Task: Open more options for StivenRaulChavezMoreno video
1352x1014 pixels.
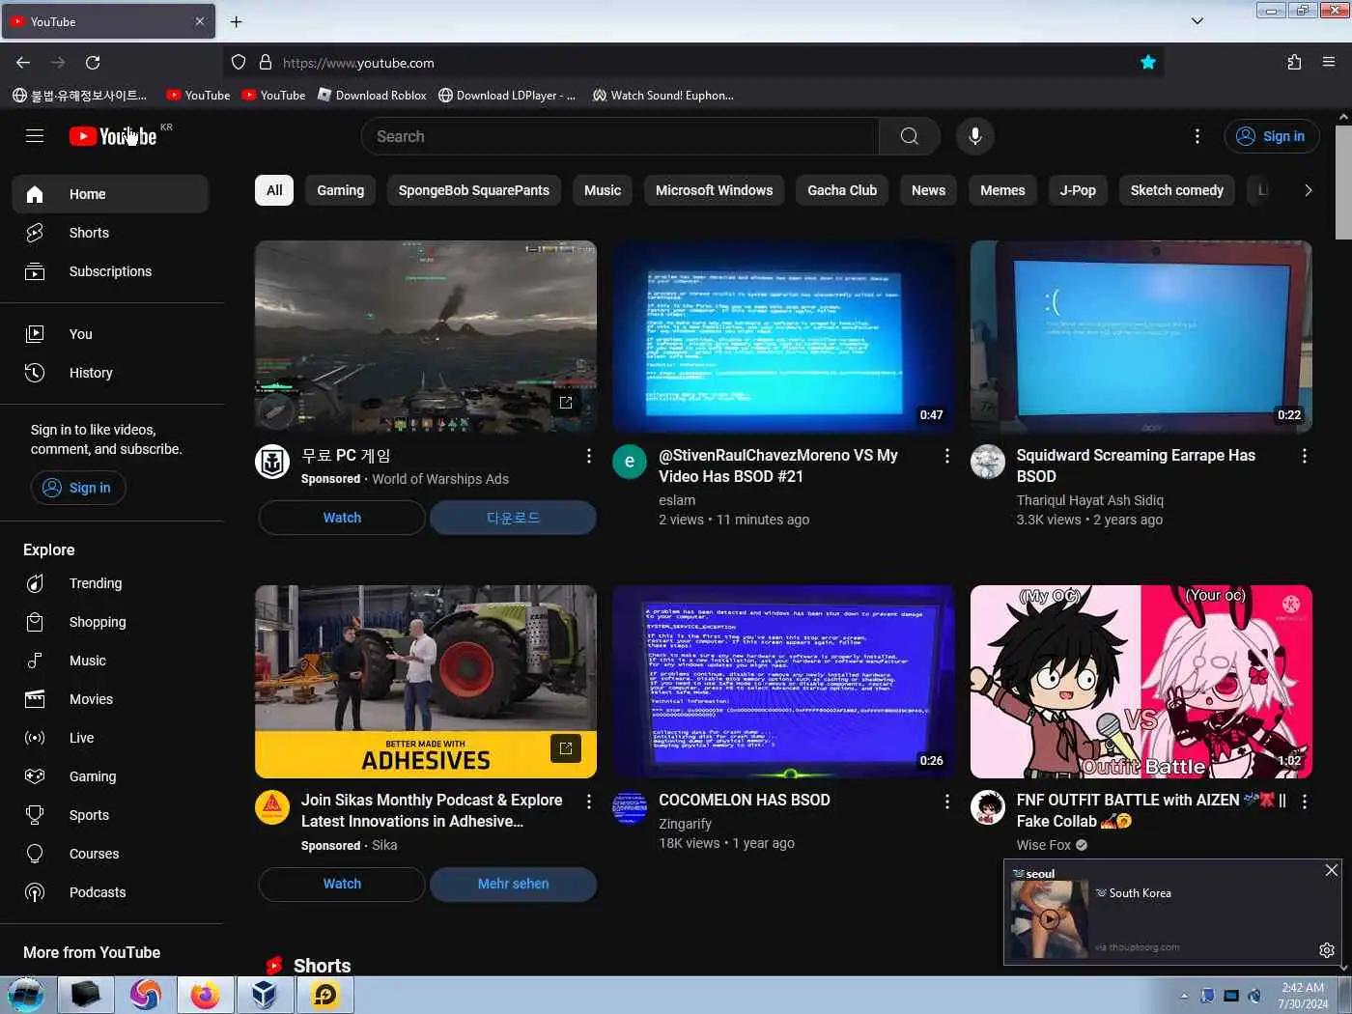Action: point(946,456)
